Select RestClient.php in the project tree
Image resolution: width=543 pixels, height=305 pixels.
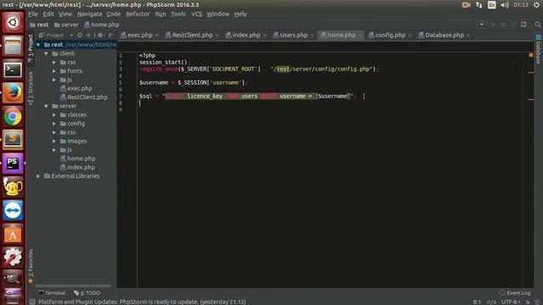[x=84, y=97]
